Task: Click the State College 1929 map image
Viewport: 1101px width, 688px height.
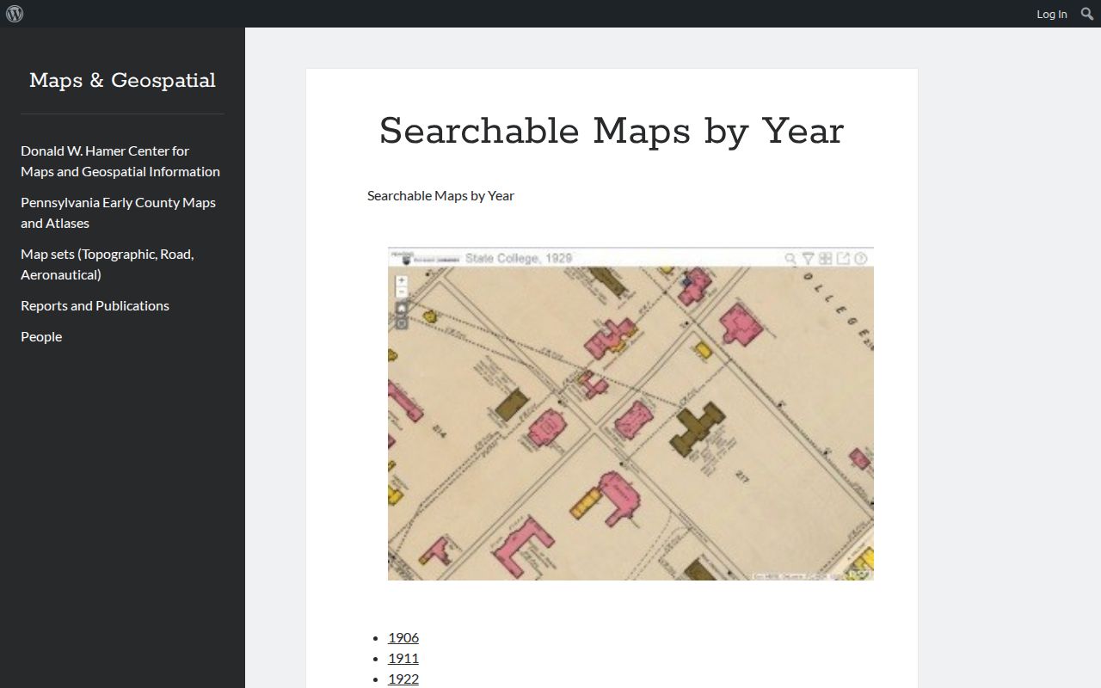Action: click(x=630, y=414)
